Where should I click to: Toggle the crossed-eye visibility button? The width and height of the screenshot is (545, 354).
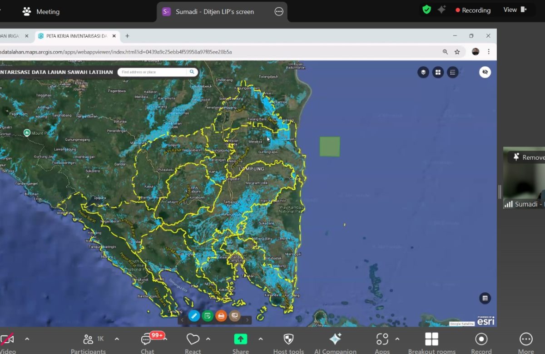click(485, 72)
